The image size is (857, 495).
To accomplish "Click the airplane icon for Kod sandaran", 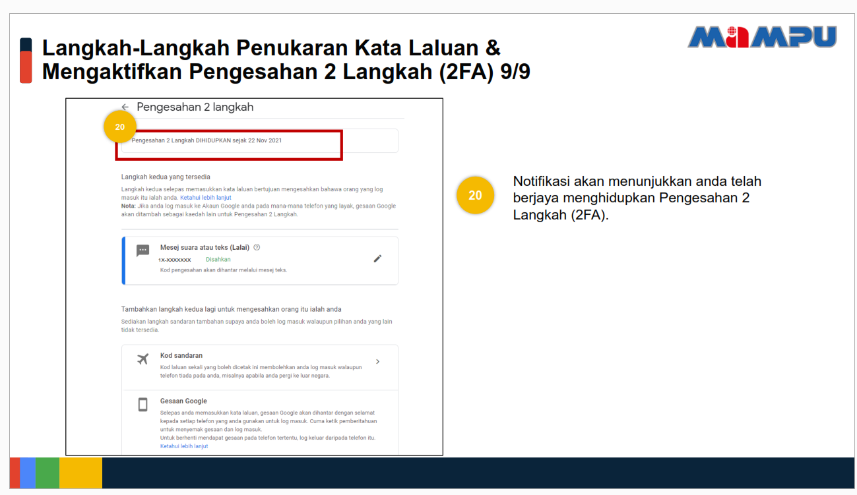I will coord(143,359).
